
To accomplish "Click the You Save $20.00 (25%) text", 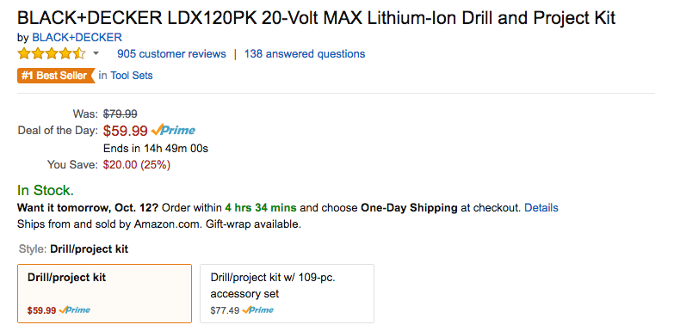I will tap(136, 165).
